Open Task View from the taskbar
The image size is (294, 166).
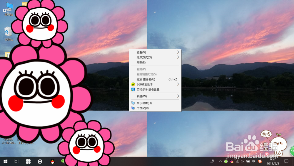coord(16,161)
